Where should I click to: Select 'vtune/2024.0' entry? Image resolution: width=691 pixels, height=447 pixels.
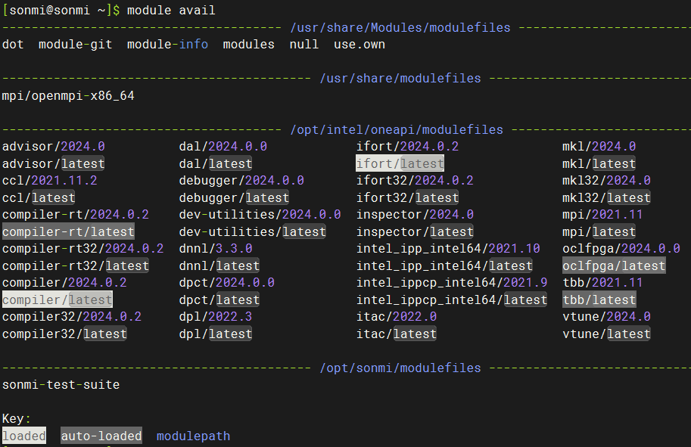[x=606, y=317]
